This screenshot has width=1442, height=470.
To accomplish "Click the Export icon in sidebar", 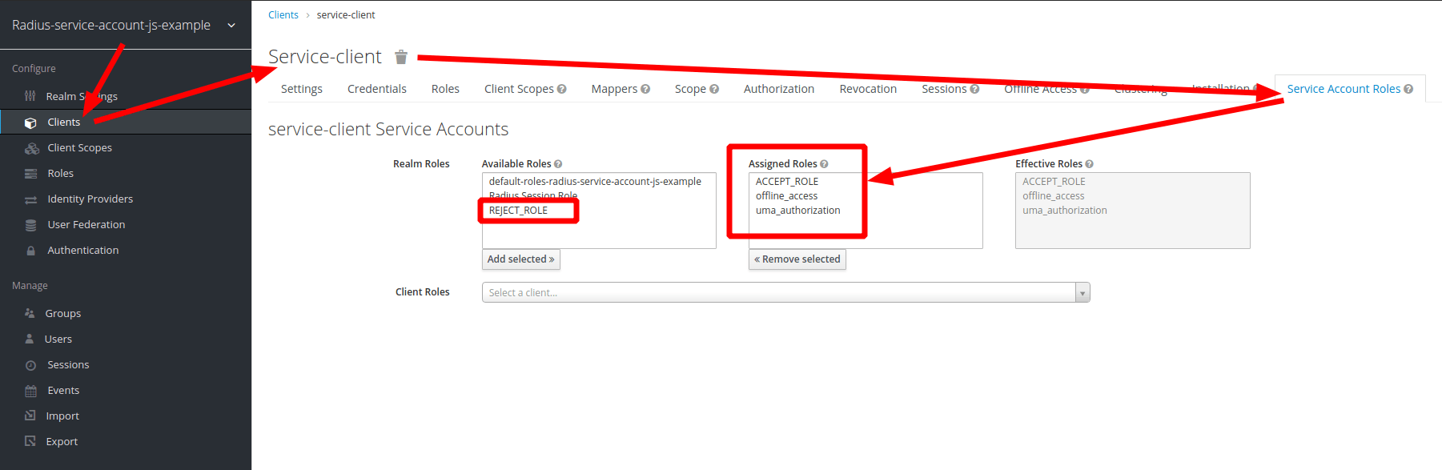I will coord(30,441).
